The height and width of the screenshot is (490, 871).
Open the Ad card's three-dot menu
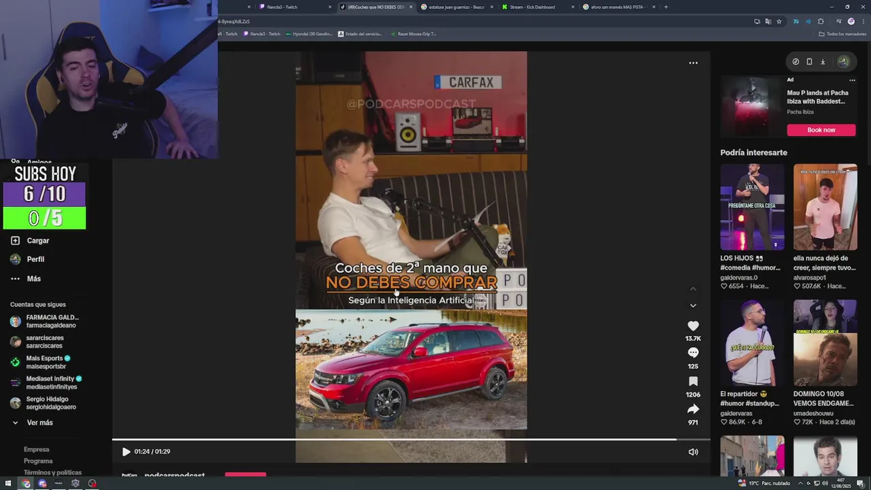point(852,80)
